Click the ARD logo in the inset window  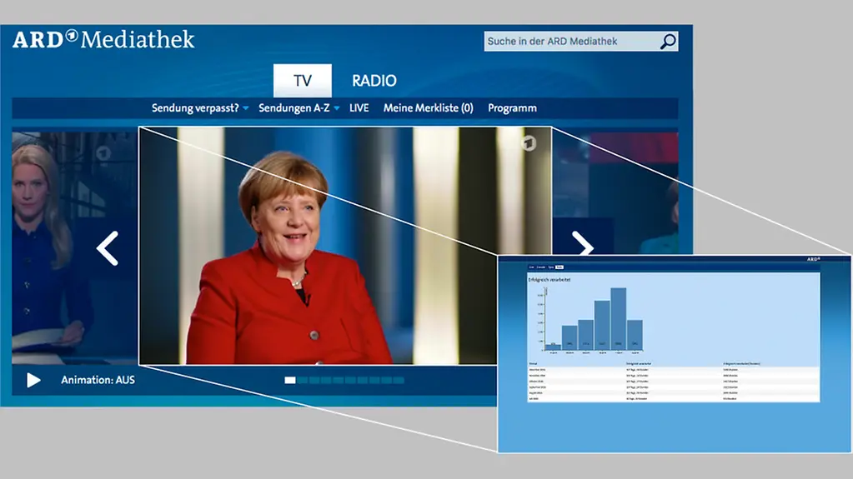pyautogui.click(x=813, y=259)
